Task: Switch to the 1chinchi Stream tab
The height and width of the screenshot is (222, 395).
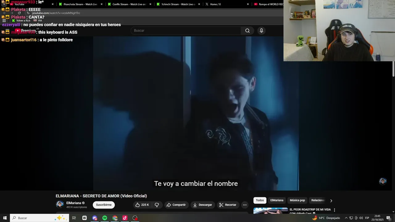Action: 178,4
